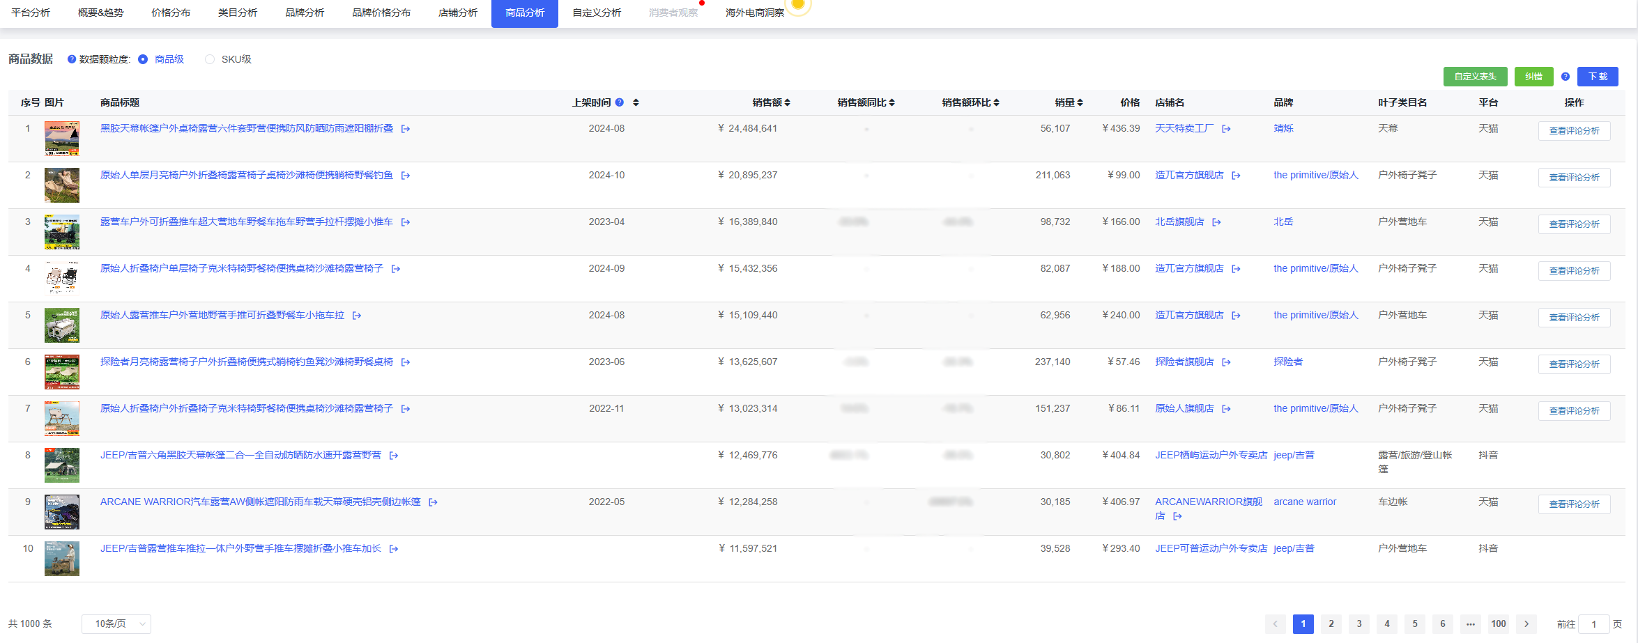Go to next page arrow

[1526, 624]
